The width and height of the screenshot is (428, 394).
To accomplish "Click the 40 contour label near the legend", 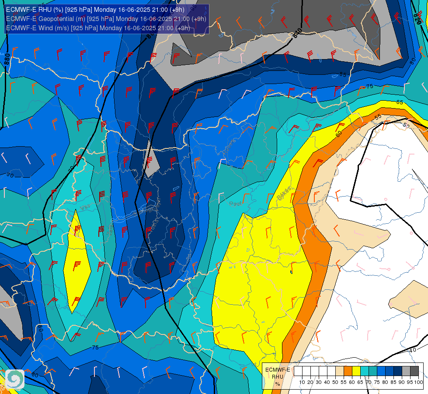I will click(413, 350).
